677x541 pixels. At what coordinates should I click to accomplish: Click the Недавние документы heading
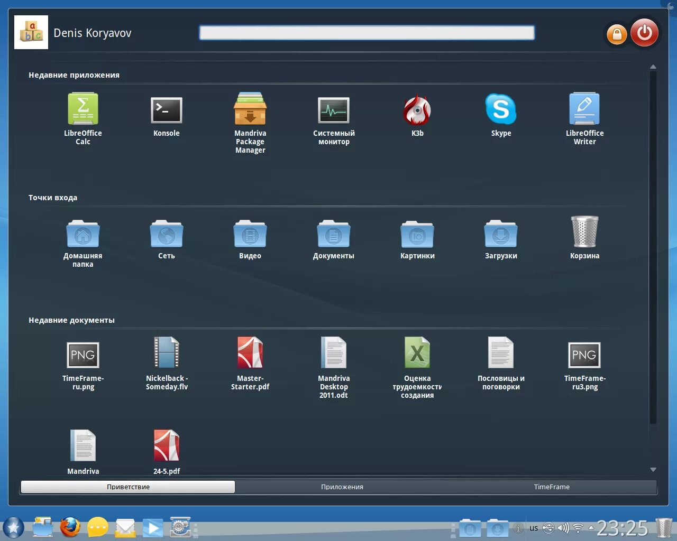pos(71,320)
